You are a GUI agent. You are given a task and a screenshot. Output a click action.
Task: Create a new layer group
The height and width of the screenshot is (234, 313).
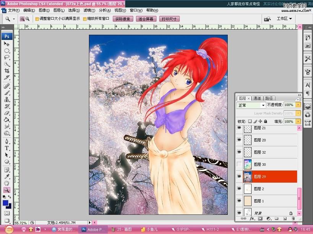277,218
